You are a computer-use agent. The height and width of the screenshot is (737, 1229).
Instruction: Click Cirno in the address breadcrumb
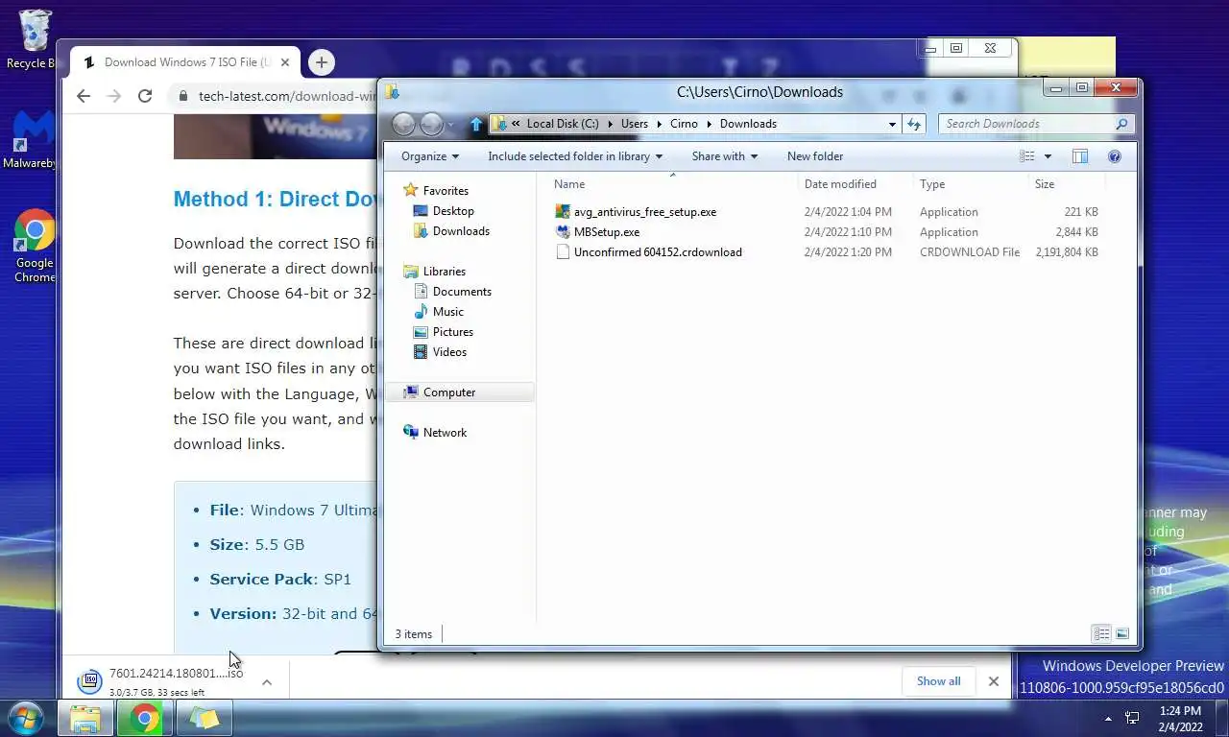tap(684, 124)
